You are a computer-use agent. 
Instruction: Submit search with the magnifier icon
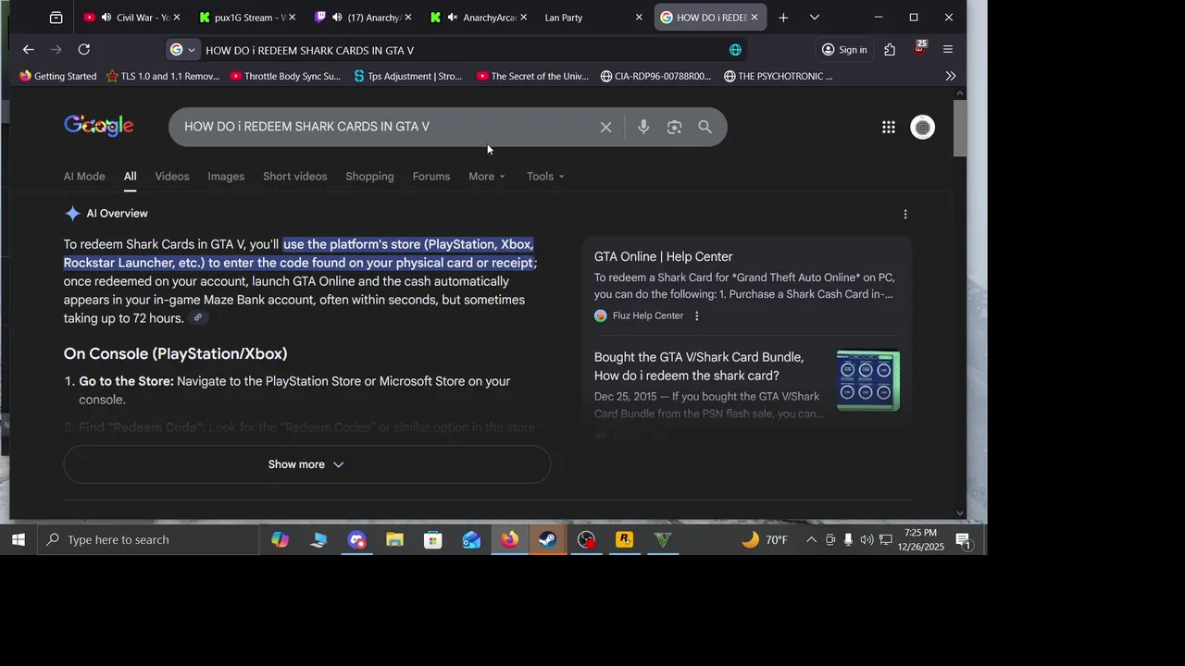pos(705,127)
